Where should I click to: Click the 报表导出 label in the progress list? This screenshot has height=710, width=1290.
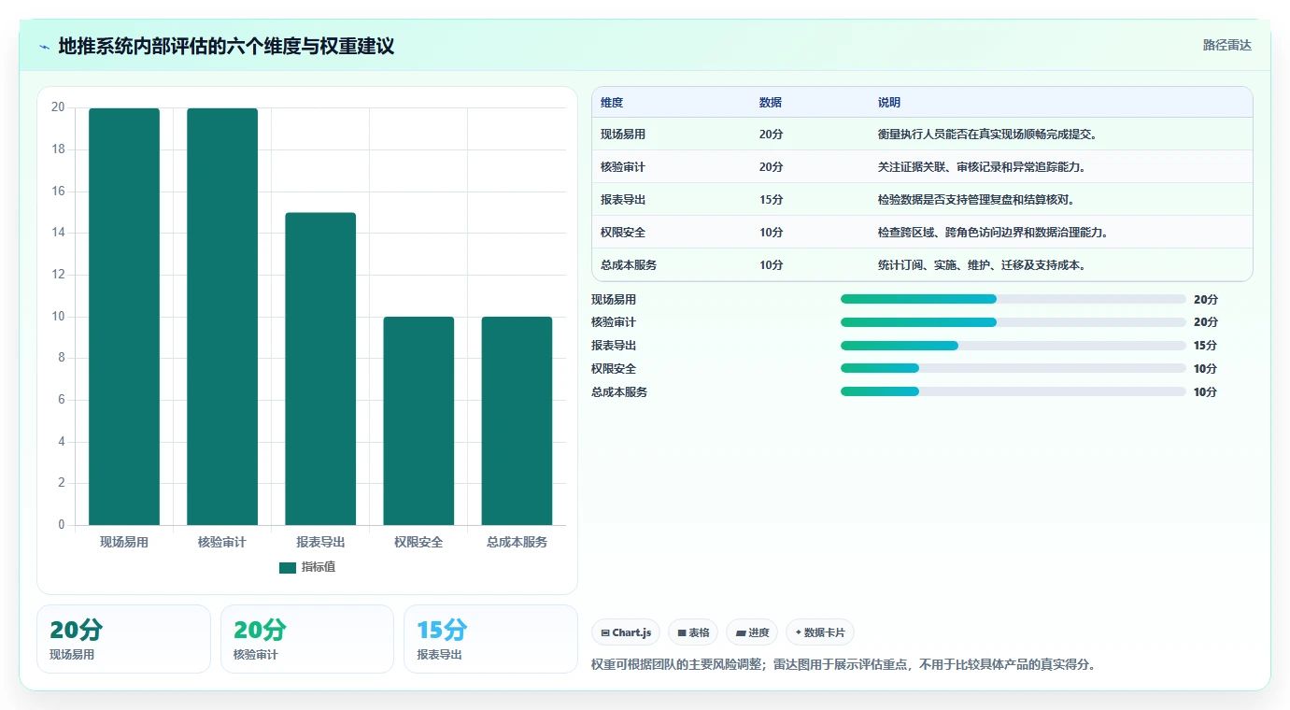(x=614, y=346)
